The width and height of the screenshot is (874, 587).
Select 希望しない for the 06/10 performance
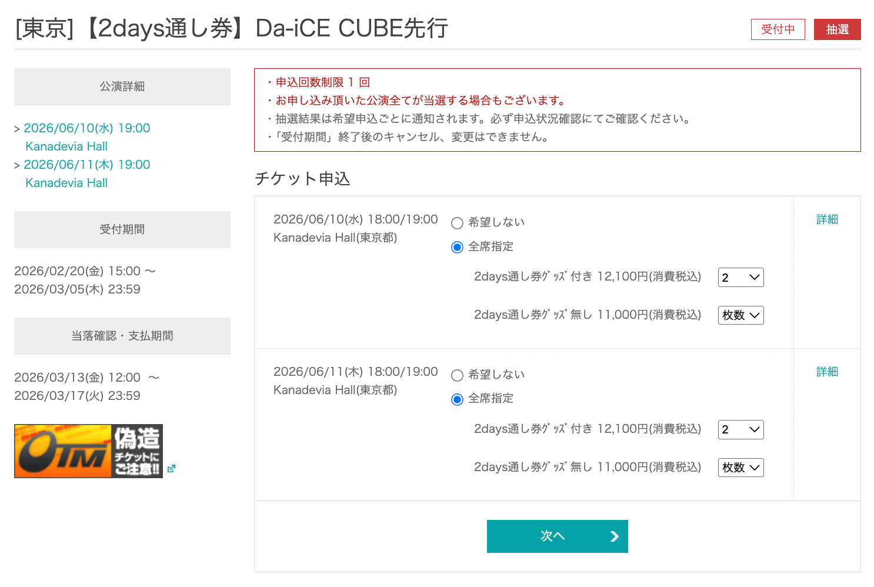457,223
